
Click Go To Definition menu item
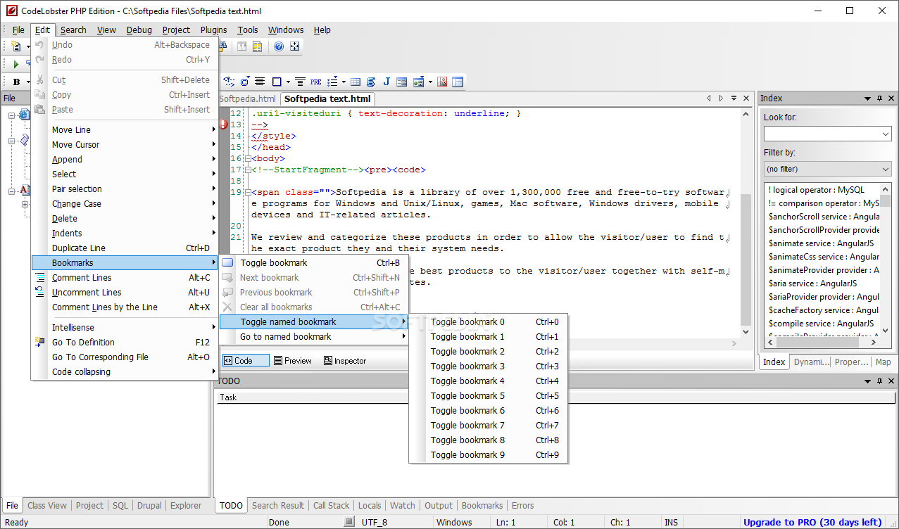tap(124, 343)
